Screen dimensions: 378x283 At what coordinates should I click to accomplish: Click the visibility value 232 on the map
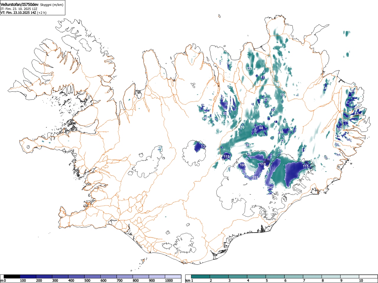pyautogui.click(x=267, y=99)
